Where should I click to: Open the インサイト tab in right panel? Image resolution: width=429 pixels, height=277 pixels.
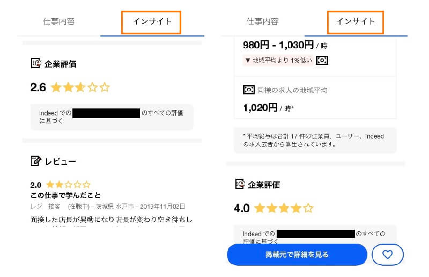pos(356,21)
